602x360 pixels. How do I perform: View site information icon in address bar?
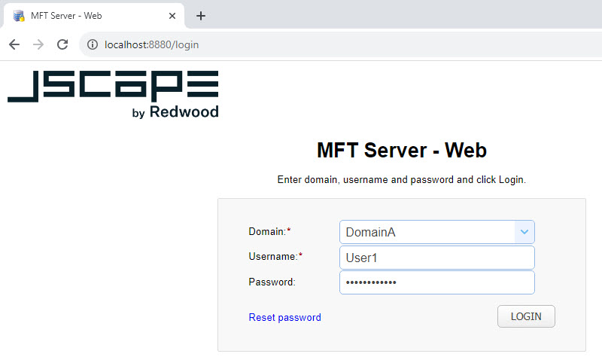(92, 44)
